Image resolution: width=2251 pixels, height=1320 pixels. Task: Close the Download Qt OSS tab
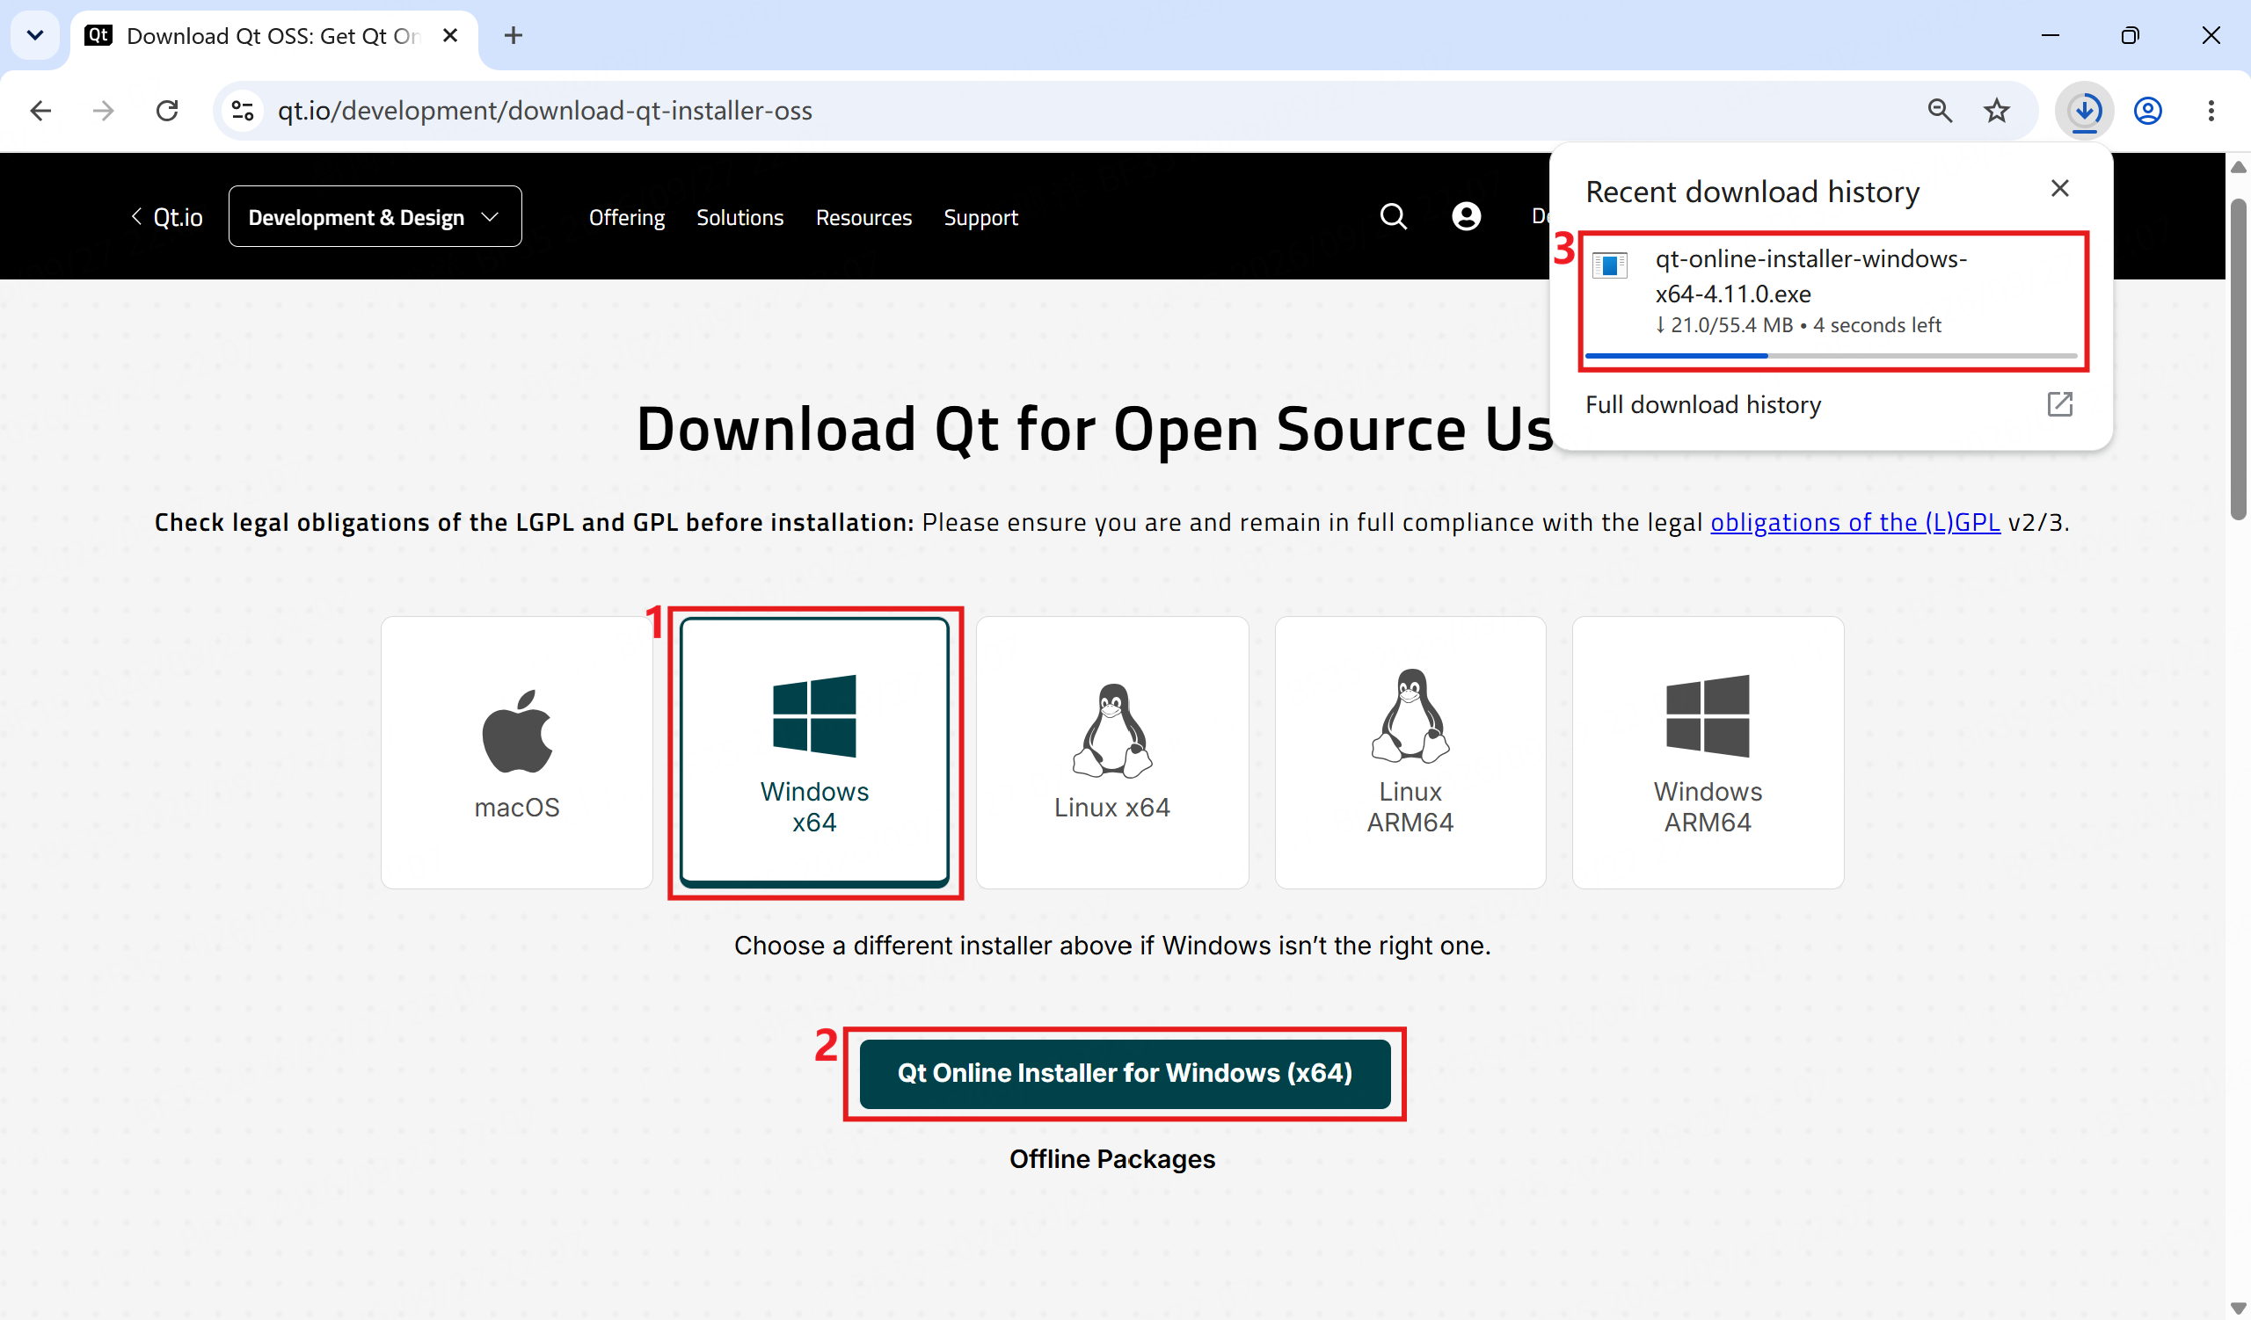tap(450, 36)
